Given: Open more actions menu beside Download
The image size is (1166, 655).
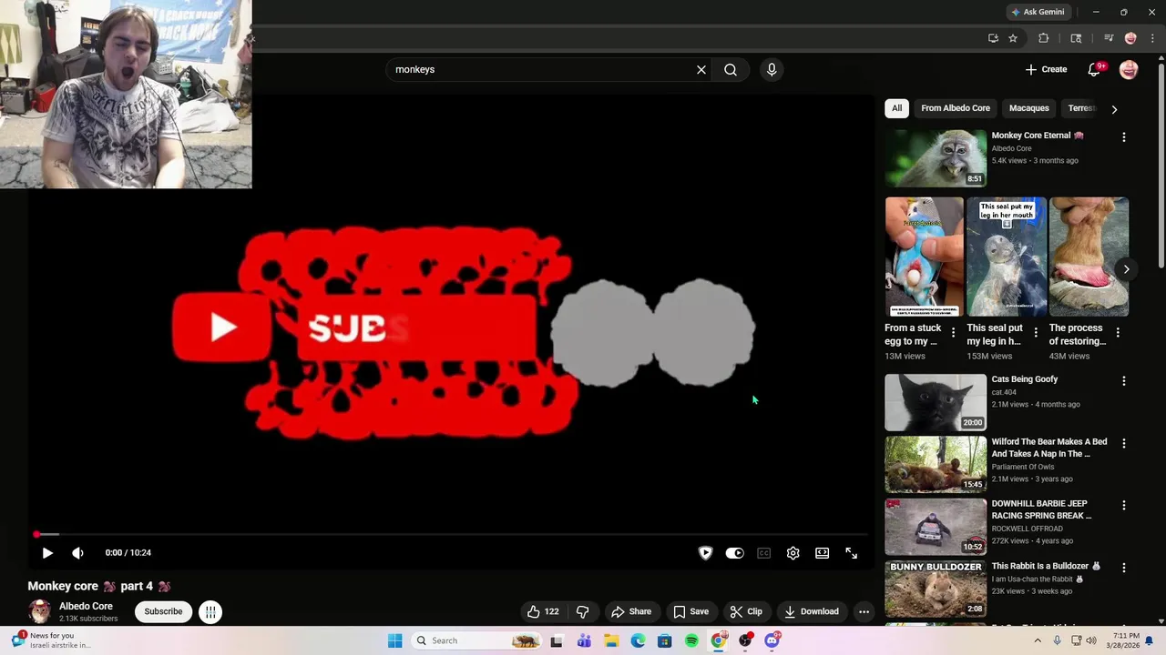Looking at the screenshot, I should [864, 611].
